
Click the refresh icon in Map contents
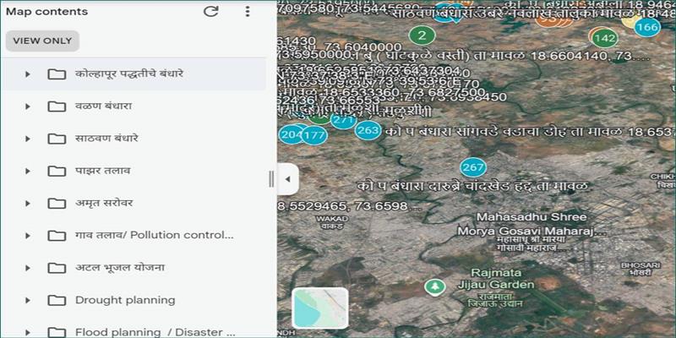click(211, 12)
